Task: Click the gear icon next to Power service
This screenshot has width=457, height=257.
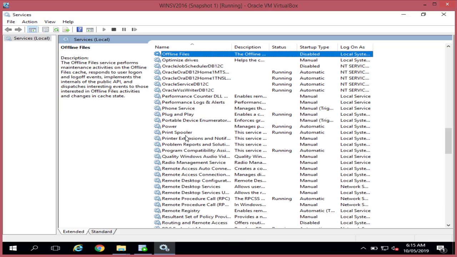Action: (x=157, y=126)
